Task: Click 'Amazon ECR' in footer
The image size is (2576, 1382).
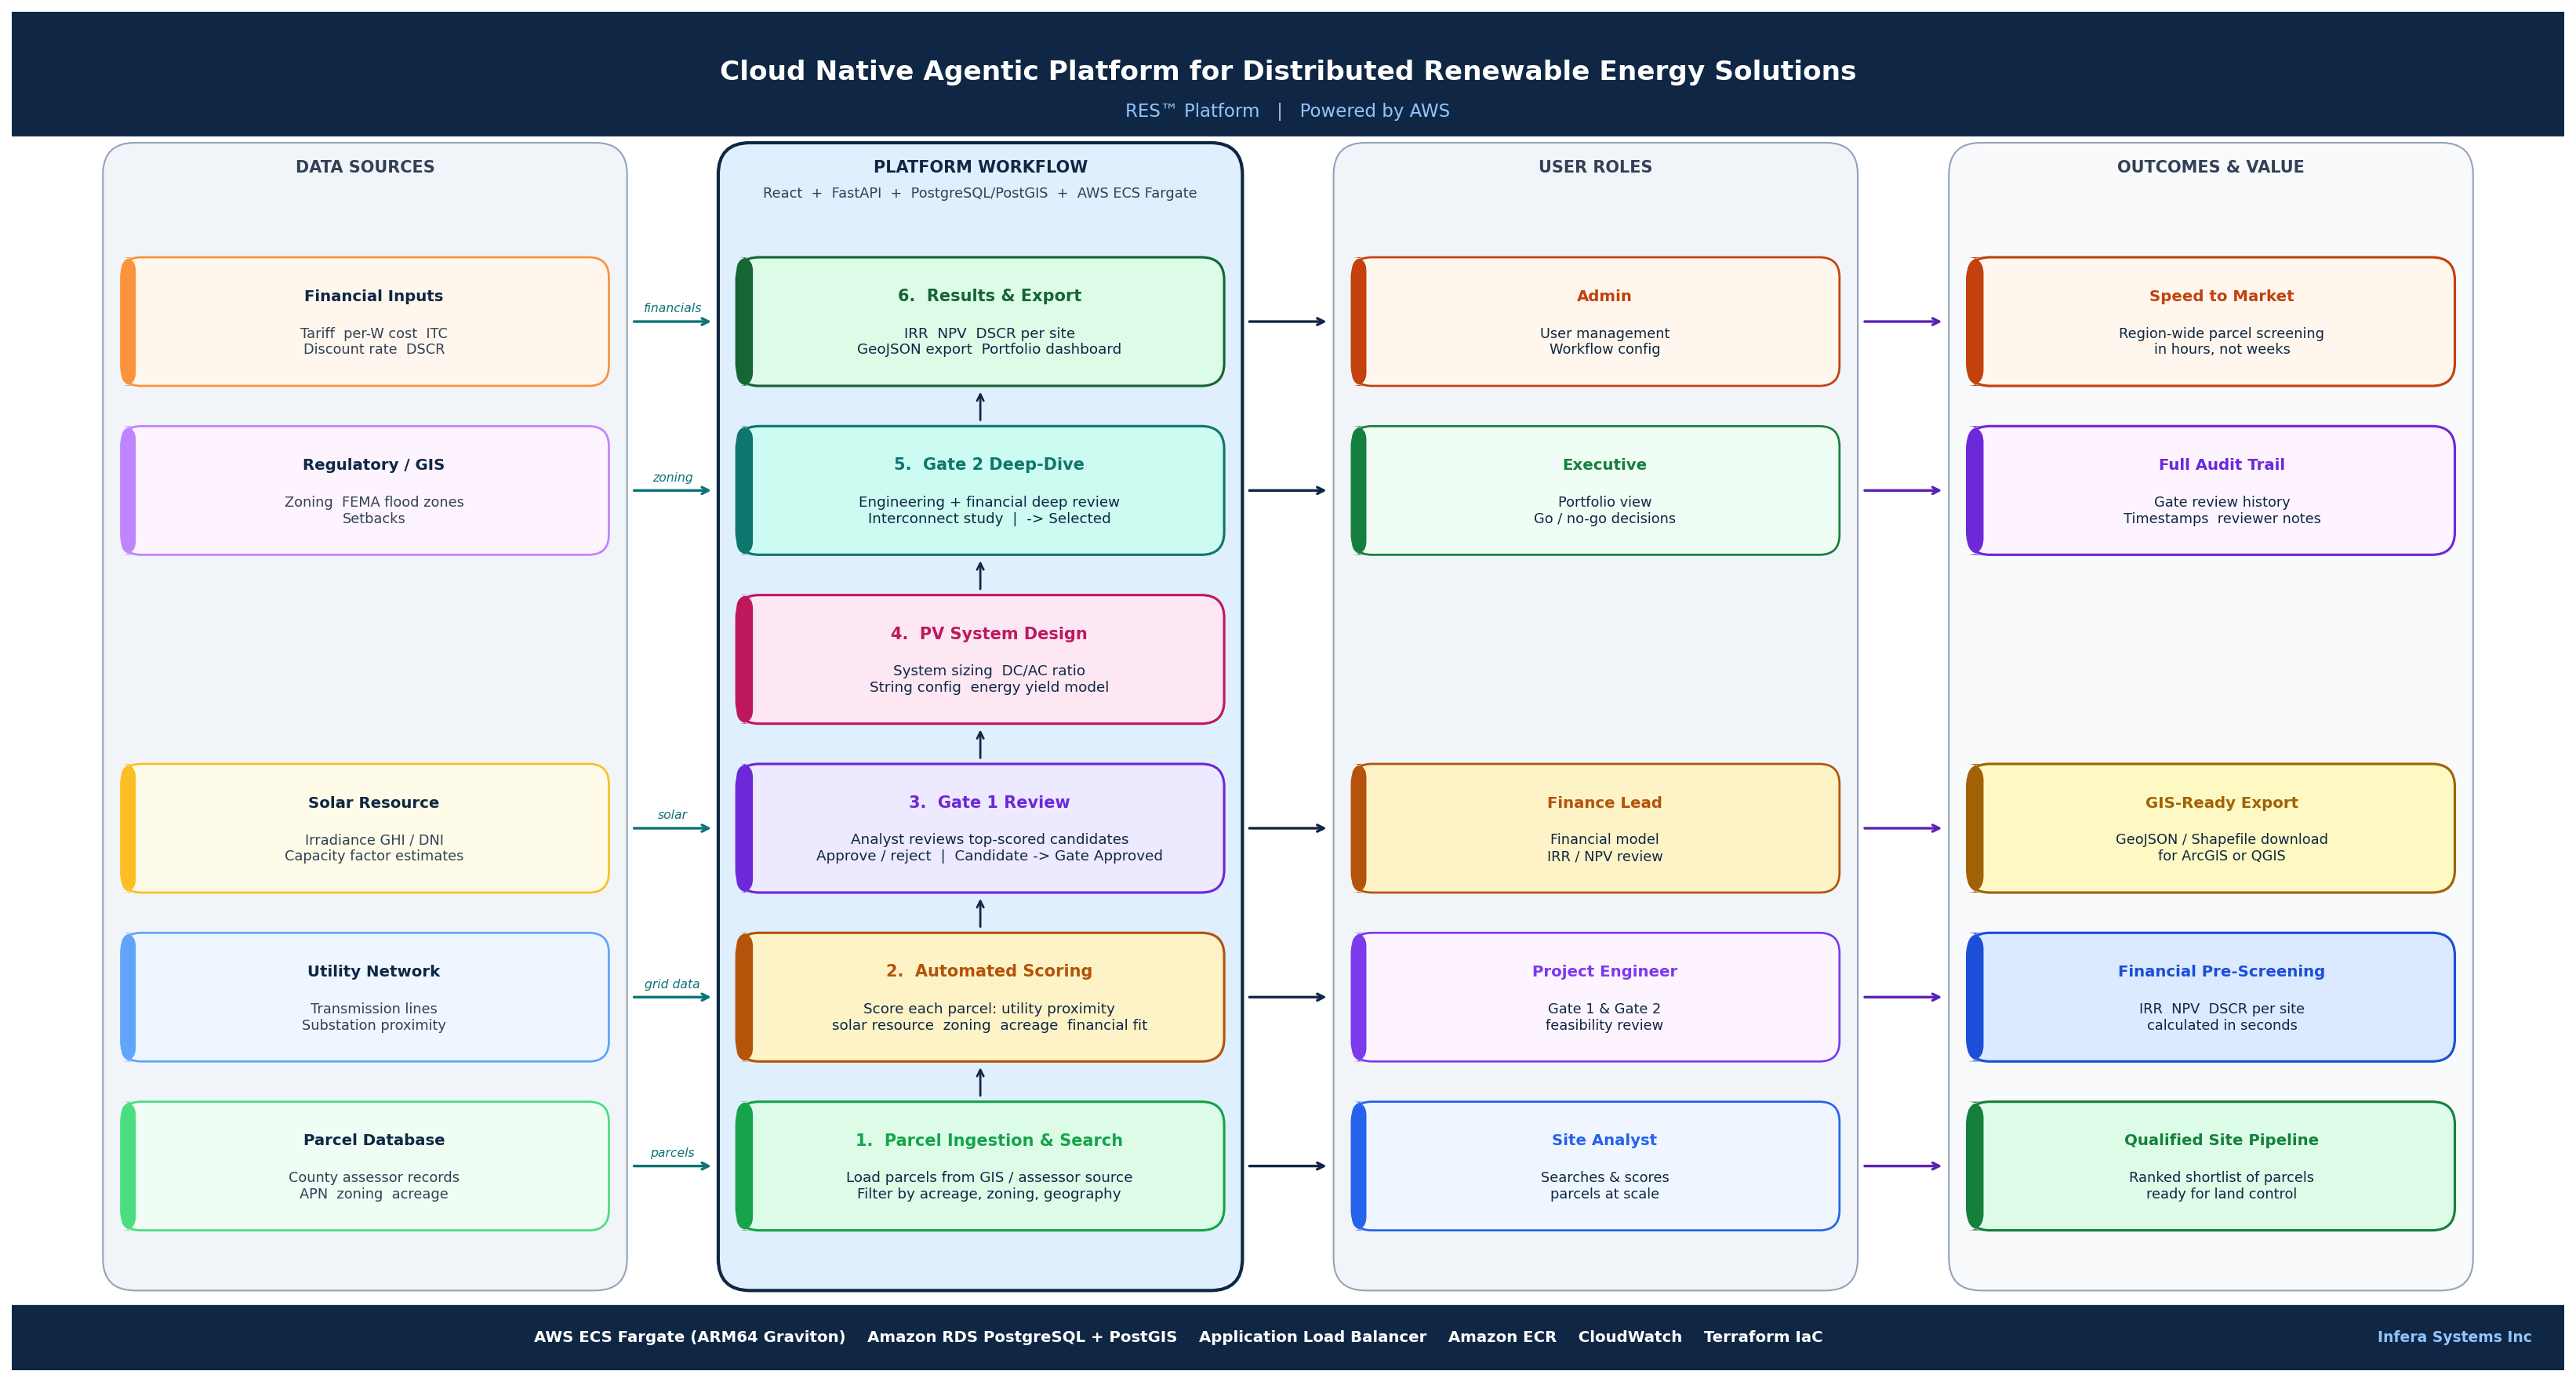Action: coord(1502,1337)
